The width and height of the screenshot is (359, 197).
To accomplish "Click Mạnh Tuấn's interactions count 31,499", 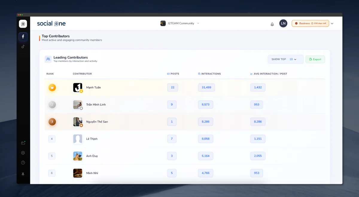I will coord(206,87).
